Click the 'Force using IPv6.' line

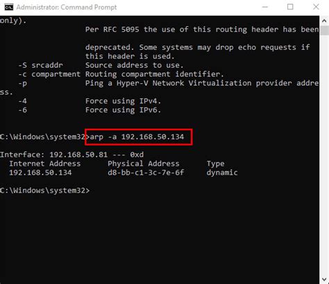[123, 110]
